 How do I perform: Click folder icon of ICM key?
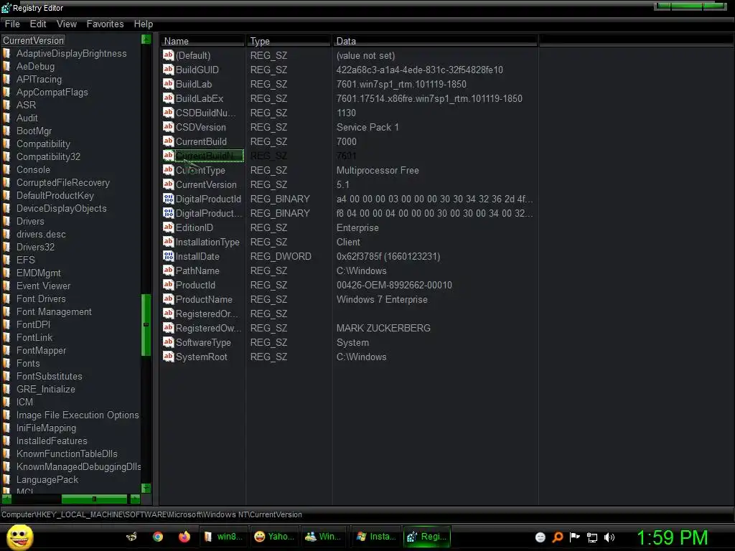coord(7,402)
